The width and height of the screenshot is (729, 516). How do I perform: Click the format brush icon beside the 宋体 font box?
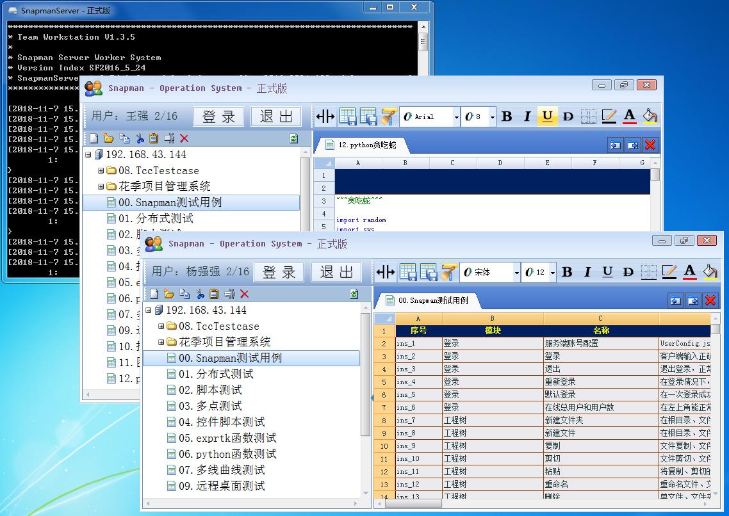pos(448,272)
